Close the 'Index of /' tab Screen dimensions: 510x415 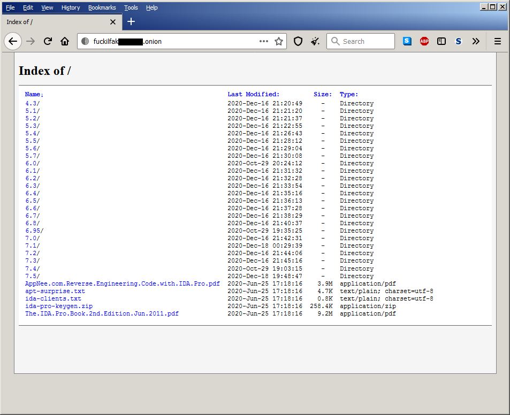[113, 22]
